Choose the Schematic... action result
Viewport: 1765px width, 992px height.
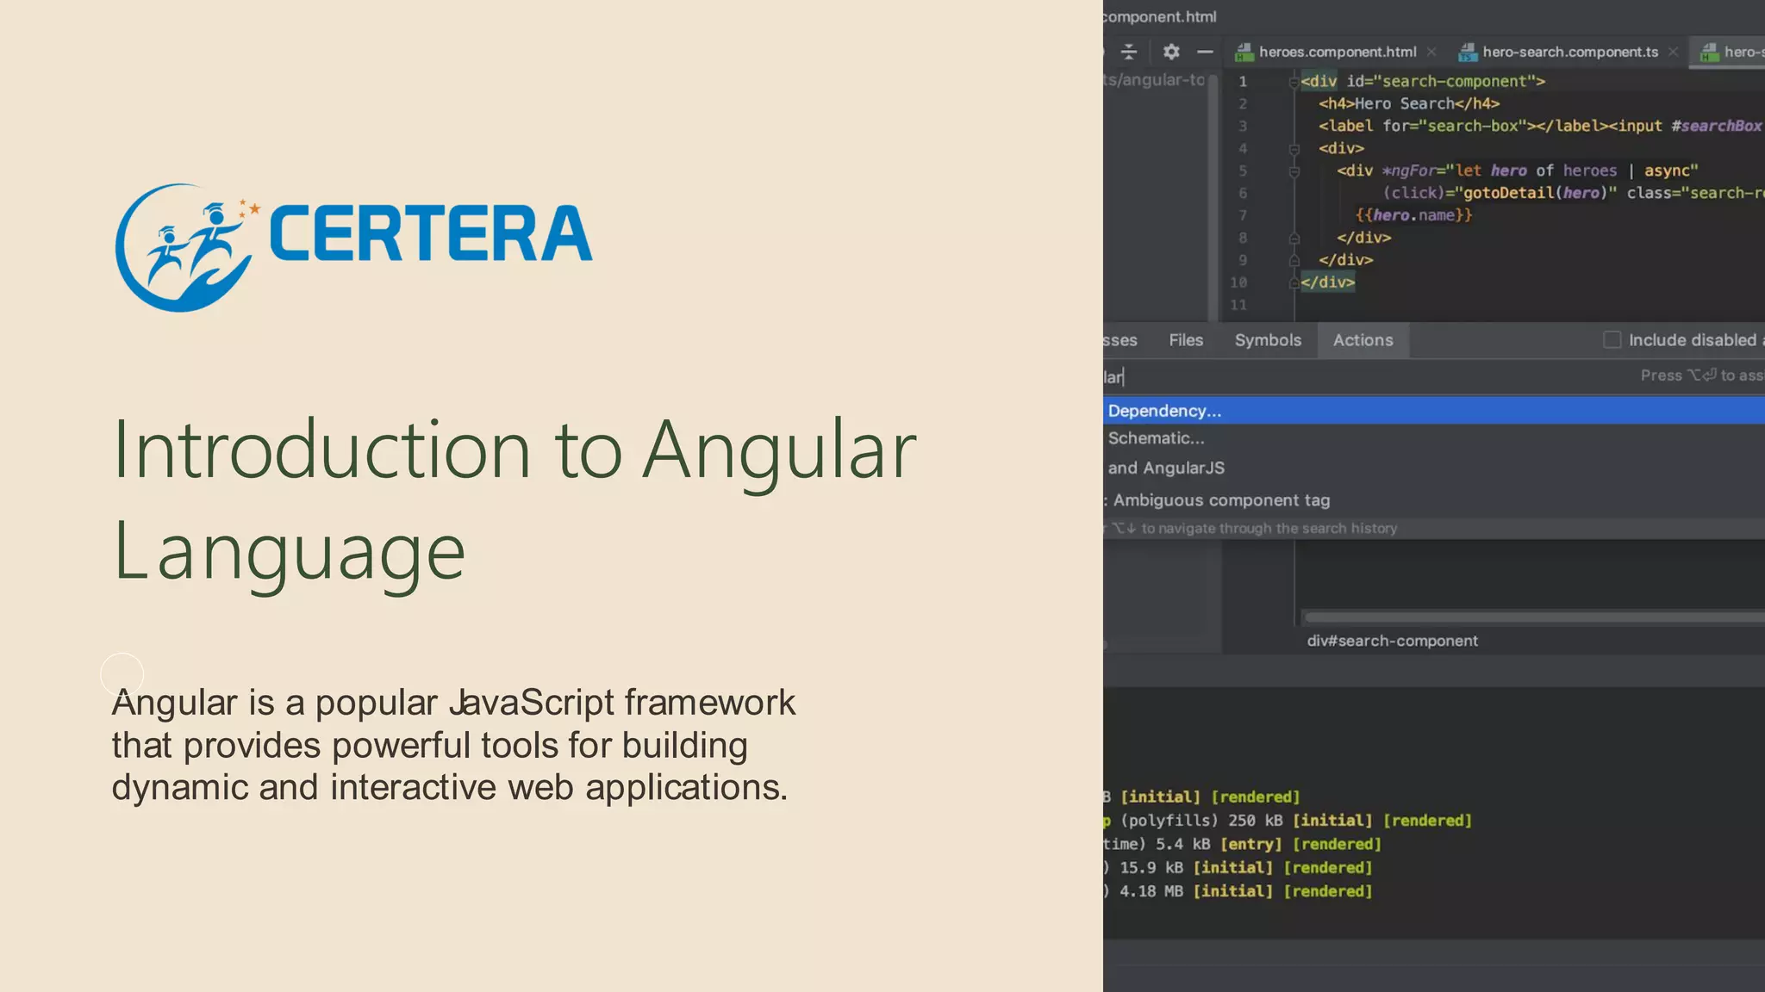point(1156,438)
